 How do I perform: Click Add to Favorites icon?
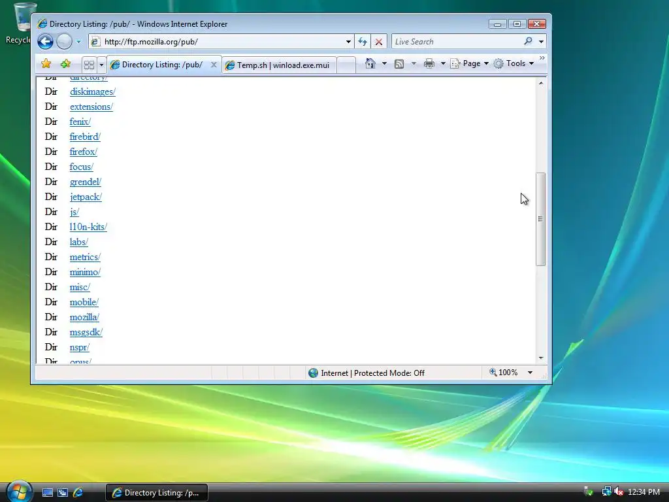pyautogui.click(x=65, y=64)
